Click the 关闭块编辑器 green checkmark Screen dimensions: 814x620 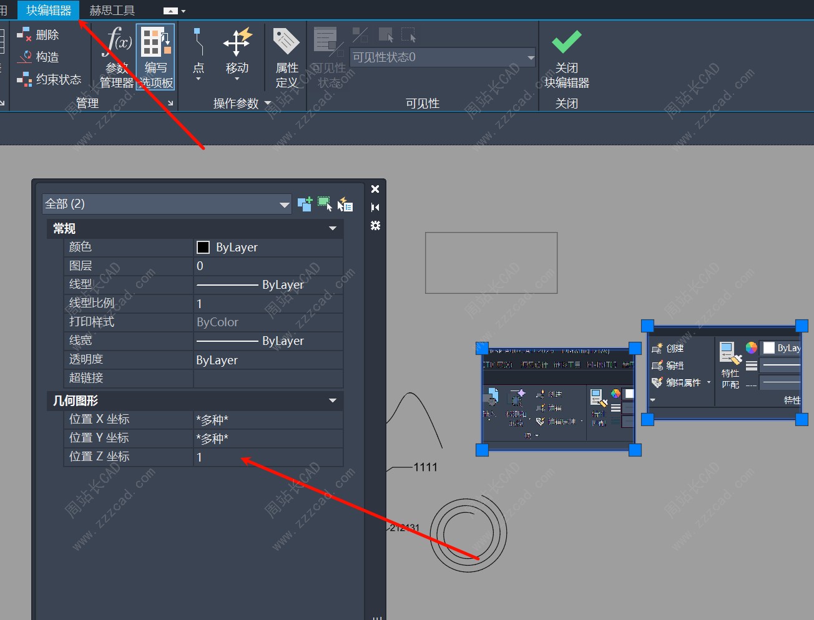coord(566,42)
